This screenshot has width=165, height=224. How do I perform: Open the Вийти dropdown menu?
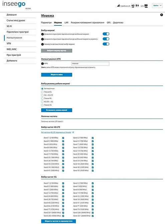(x=157, y=6)
